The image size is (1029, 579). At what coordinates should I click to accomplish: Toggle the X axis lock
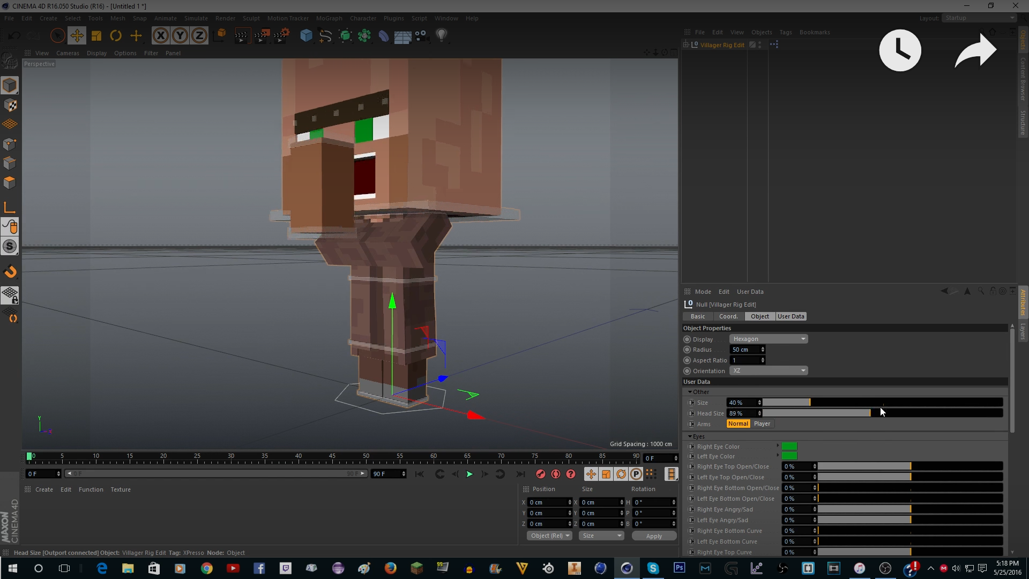[x=160, y=36]
